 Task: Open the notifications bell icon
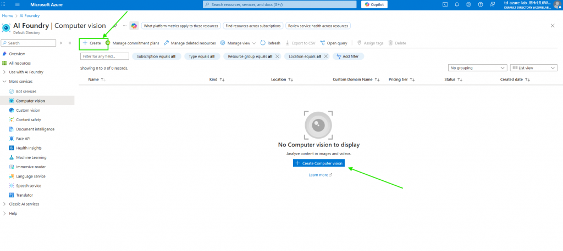pos(457,4)
